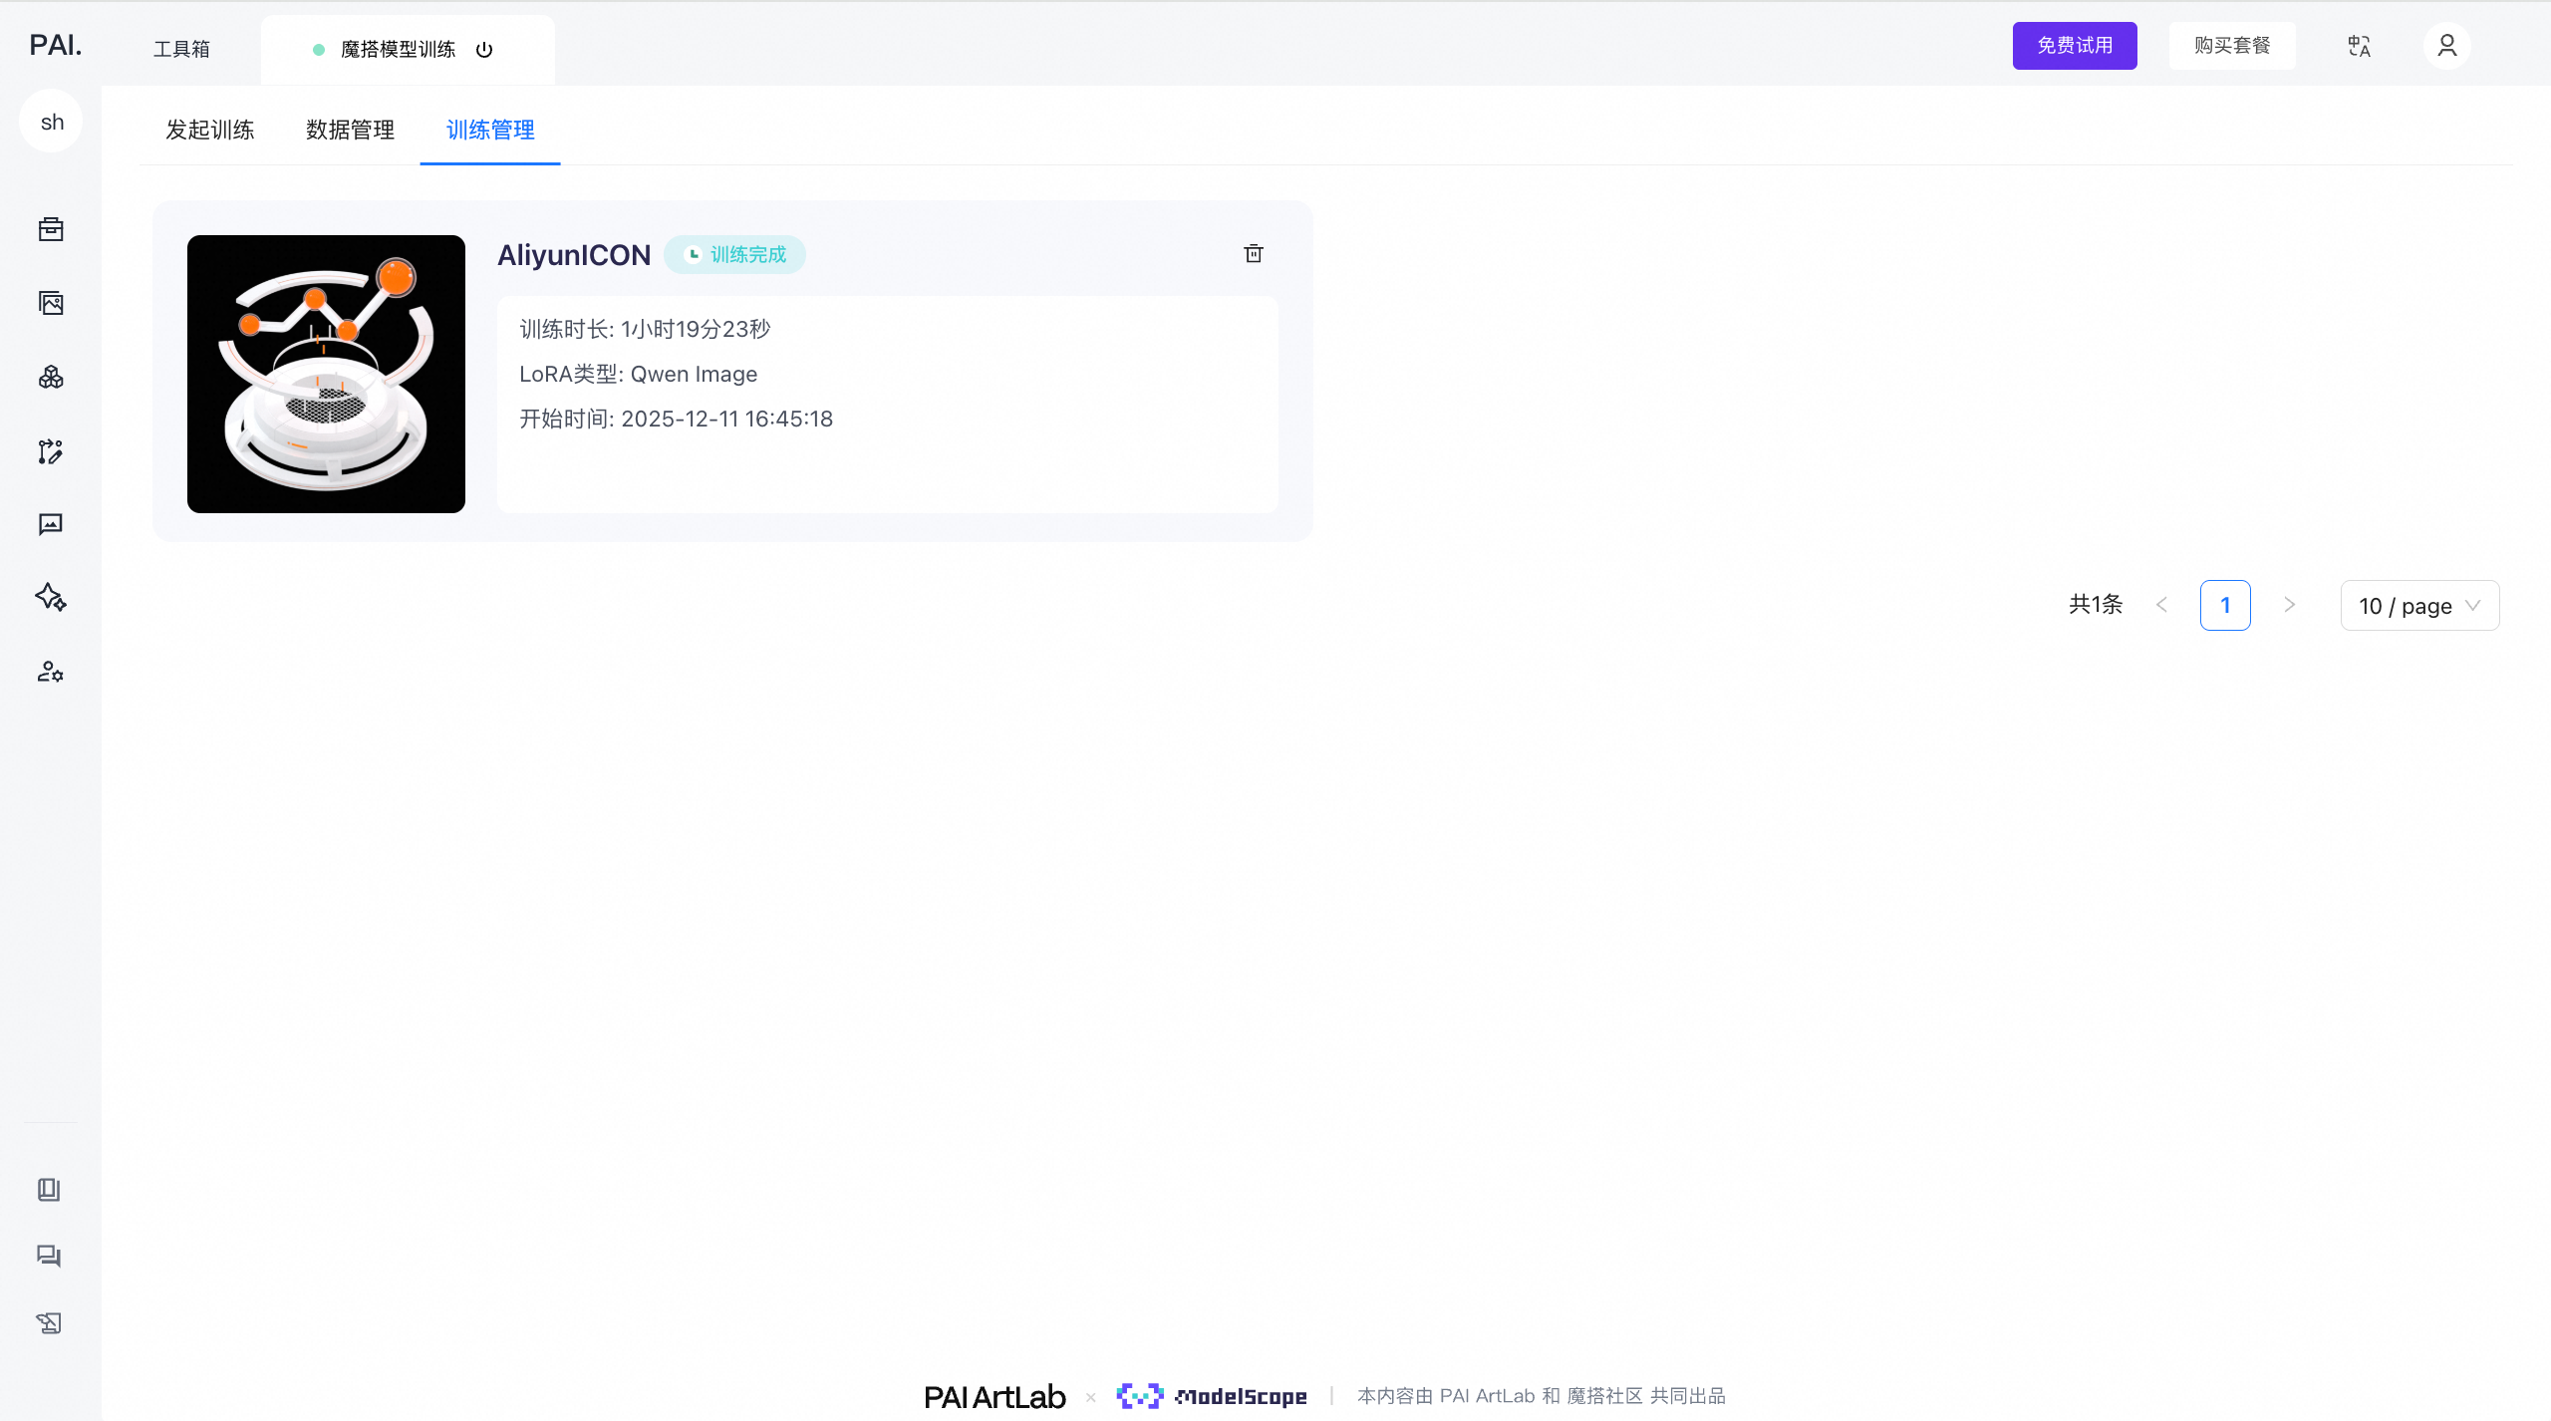This screenshot has height=1421, width=2551.
Task: Click the stacked cubes model icon
Action: (x=51, y=377)
